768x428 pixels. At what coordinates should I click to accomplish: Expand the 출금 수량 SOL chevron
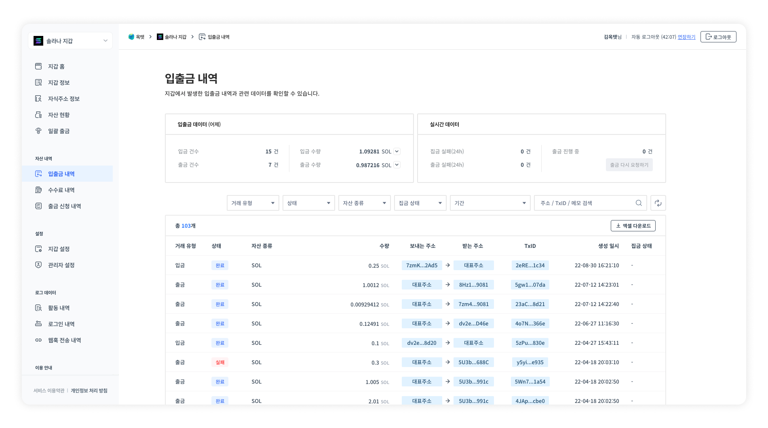coord(397,165)
